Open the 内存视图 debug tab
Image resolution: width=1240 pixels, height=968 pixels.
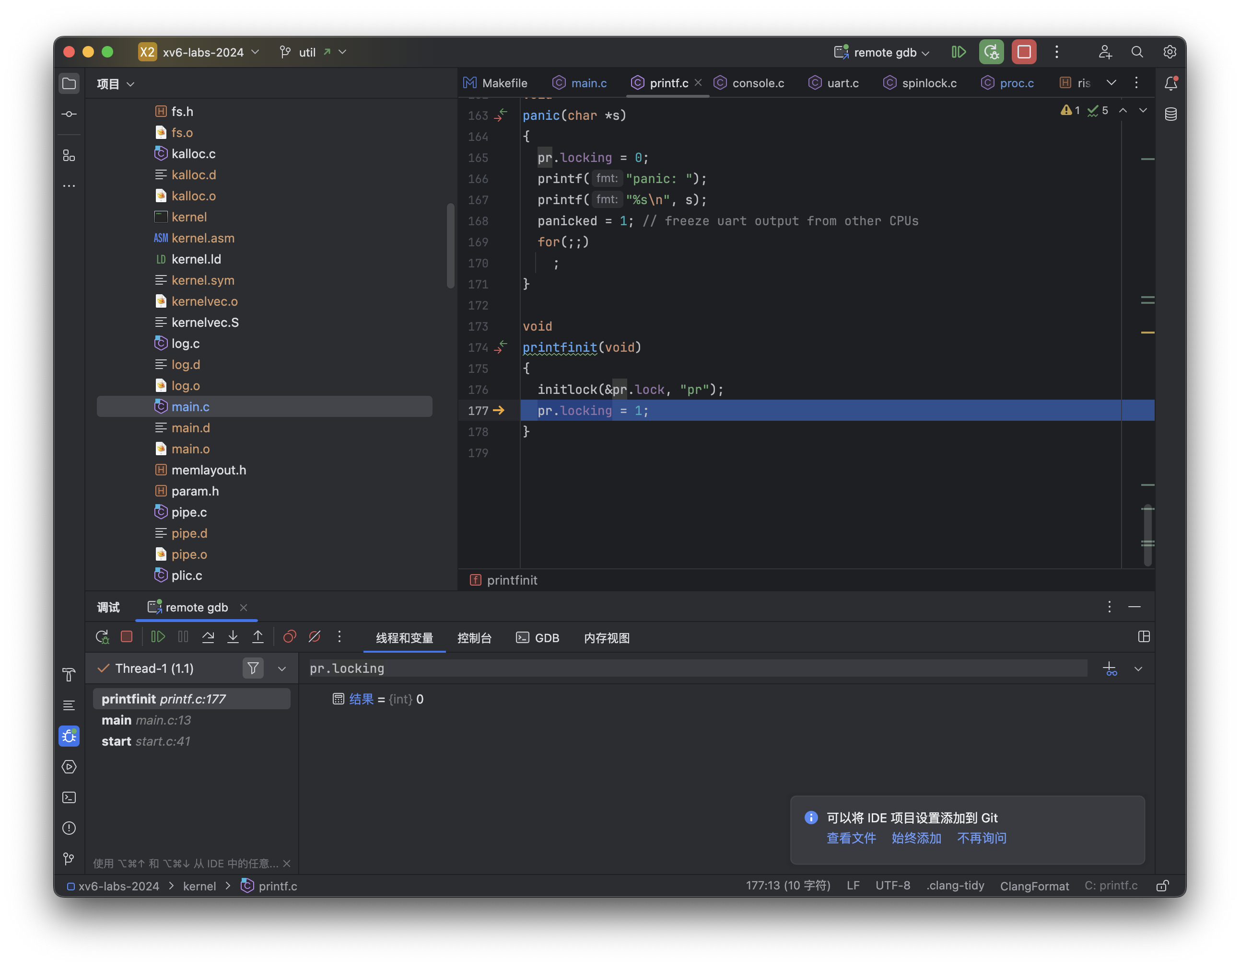coord(607,638)
